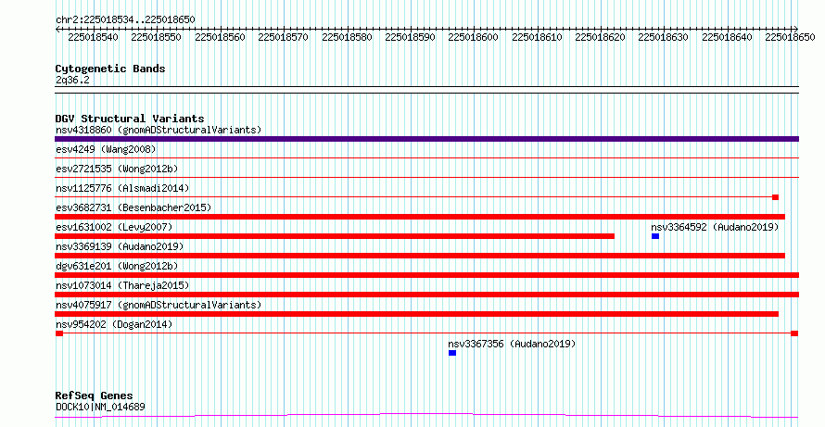825x427 pixels.
Task: Open dgv631e201 (Wong2012b) variant label
Action: coord(117,266)
